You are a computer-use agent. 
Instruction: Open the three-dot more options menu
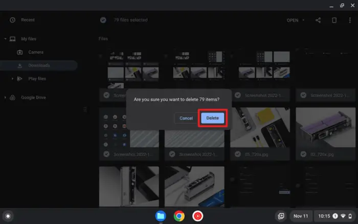pyautogui.click(x=350, y=20)
